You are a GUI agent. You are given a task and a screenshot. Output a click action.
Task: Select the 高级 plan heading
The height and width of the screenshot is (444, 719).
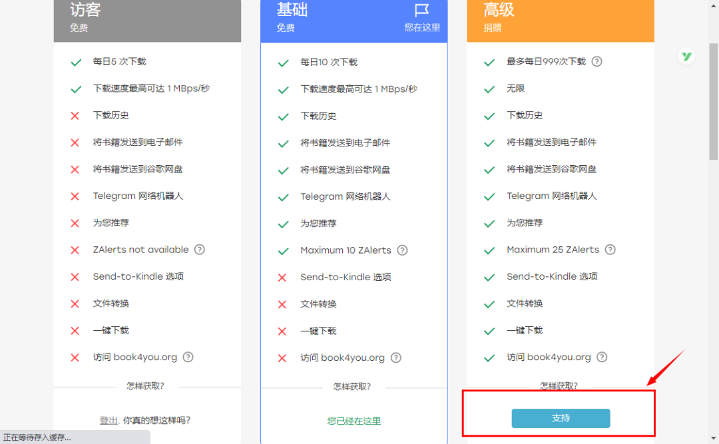[x=499, y=9]
